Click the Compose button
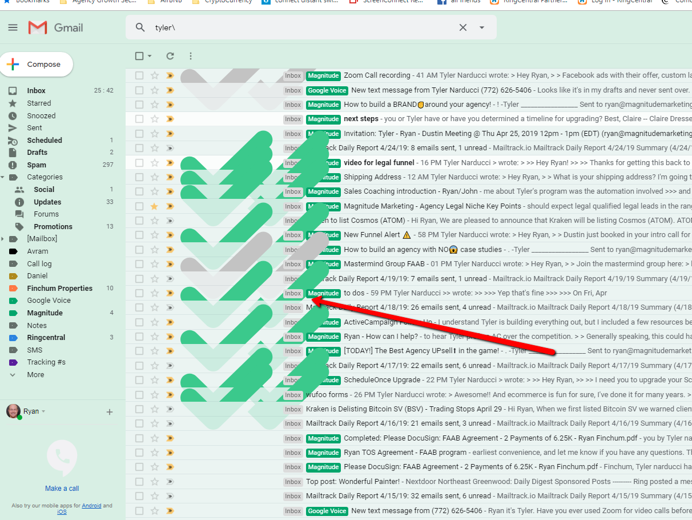This screenshot has height=520, width=692. (37, 65)
